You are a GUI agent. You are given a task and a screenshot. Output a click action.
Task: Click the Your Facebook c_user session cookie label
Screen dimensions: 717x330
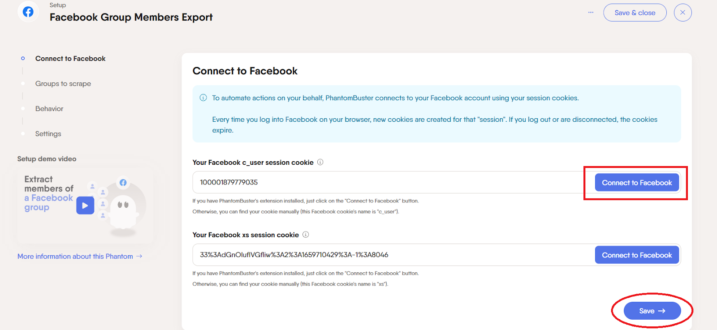click(x=253, y=163)
